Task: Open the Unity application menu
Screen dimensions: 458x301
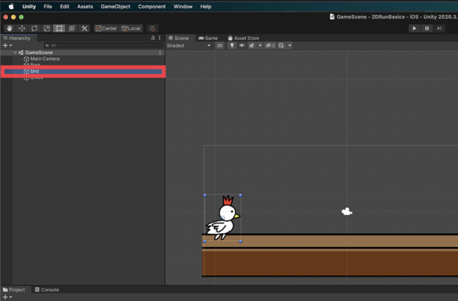Action: (x=29, y=7)
